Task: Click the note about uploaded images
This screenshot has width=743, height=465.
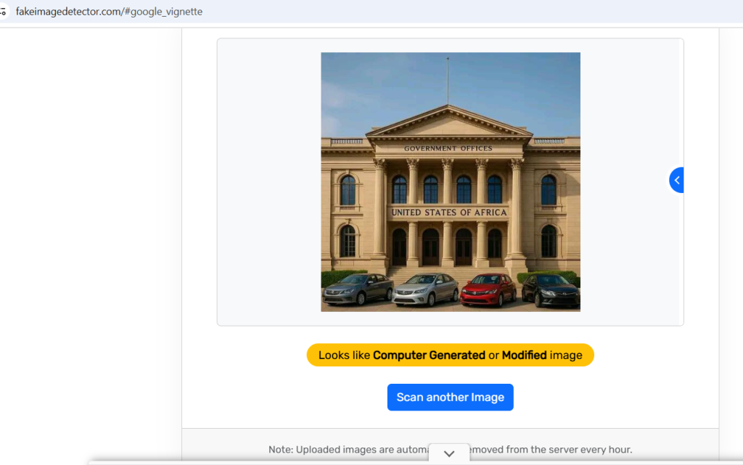Action: pyautogui.click(x=450, y=450)
